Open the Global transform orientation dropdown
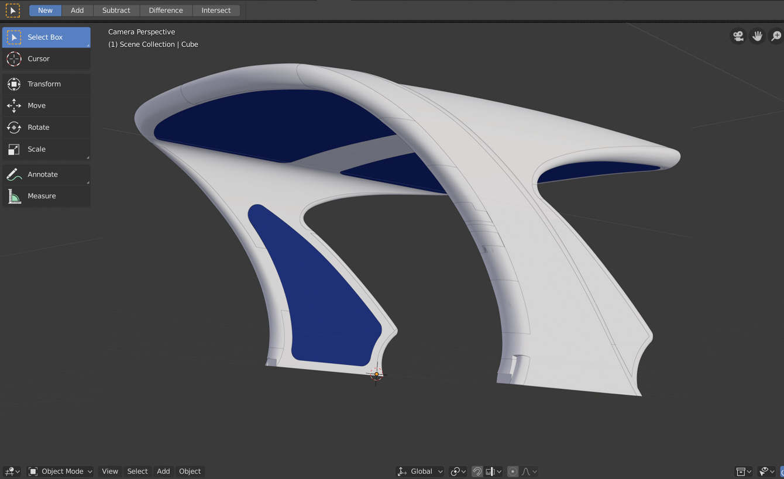 click(419, 471)
